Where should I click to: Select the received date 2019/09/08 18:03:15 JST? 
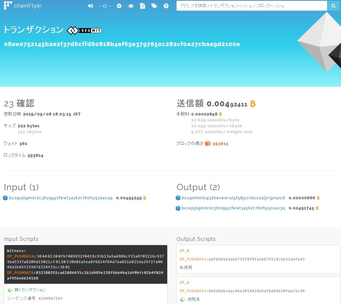coord(52,114)
